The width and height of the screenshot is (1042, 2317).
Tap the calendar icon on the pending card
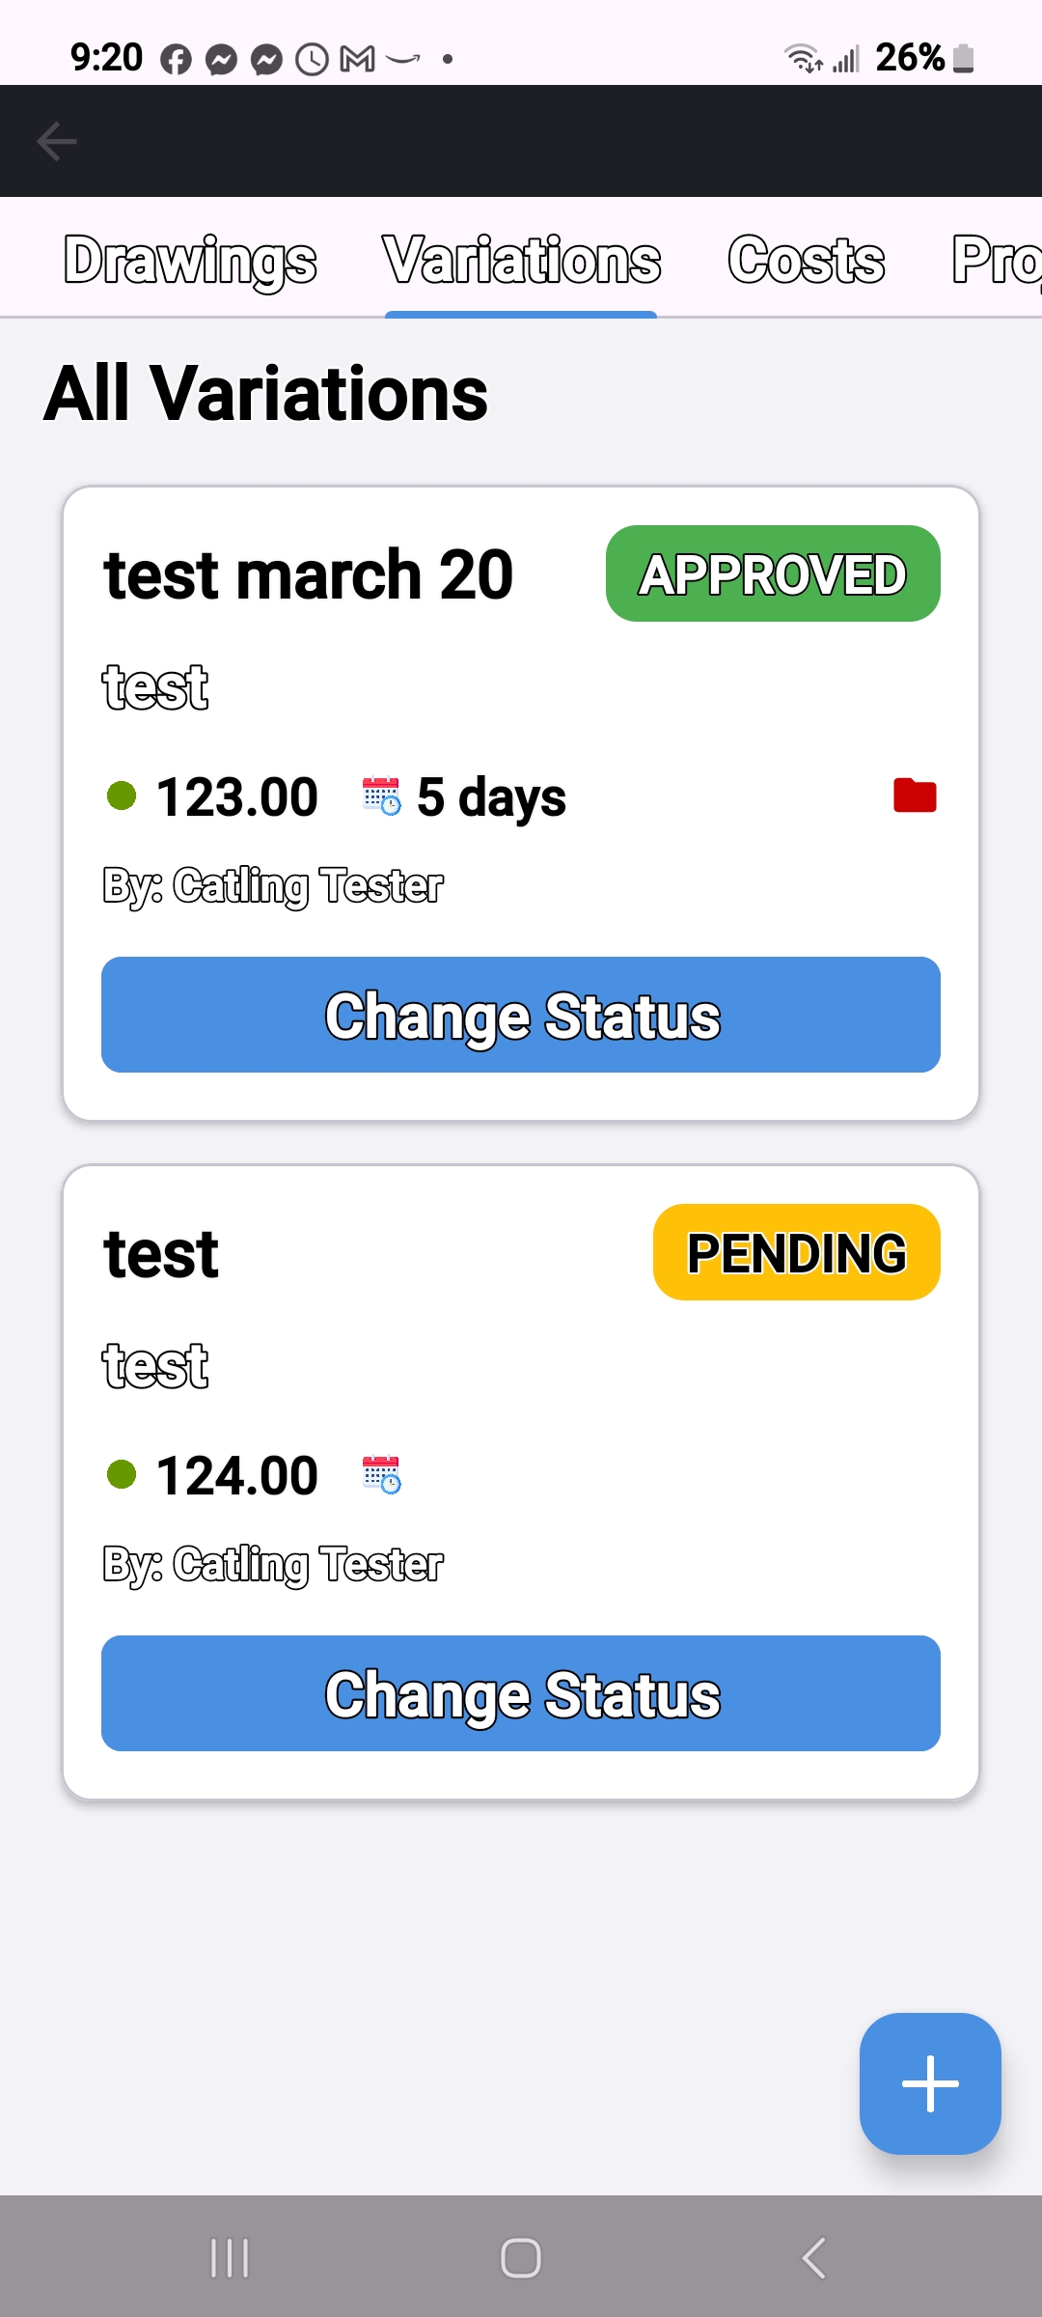[x=381, y=1475]
